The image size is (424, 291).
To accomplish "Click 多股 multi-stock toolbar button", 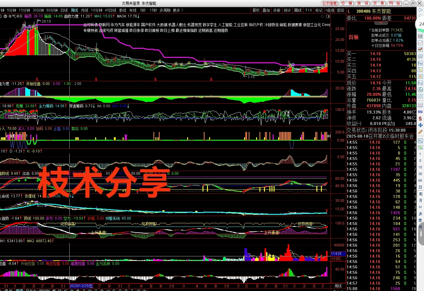I will pyautogui.click(x=277, y=10).
